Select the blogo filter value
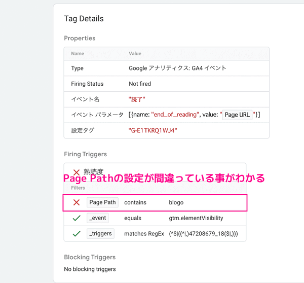 pos(176,202)
